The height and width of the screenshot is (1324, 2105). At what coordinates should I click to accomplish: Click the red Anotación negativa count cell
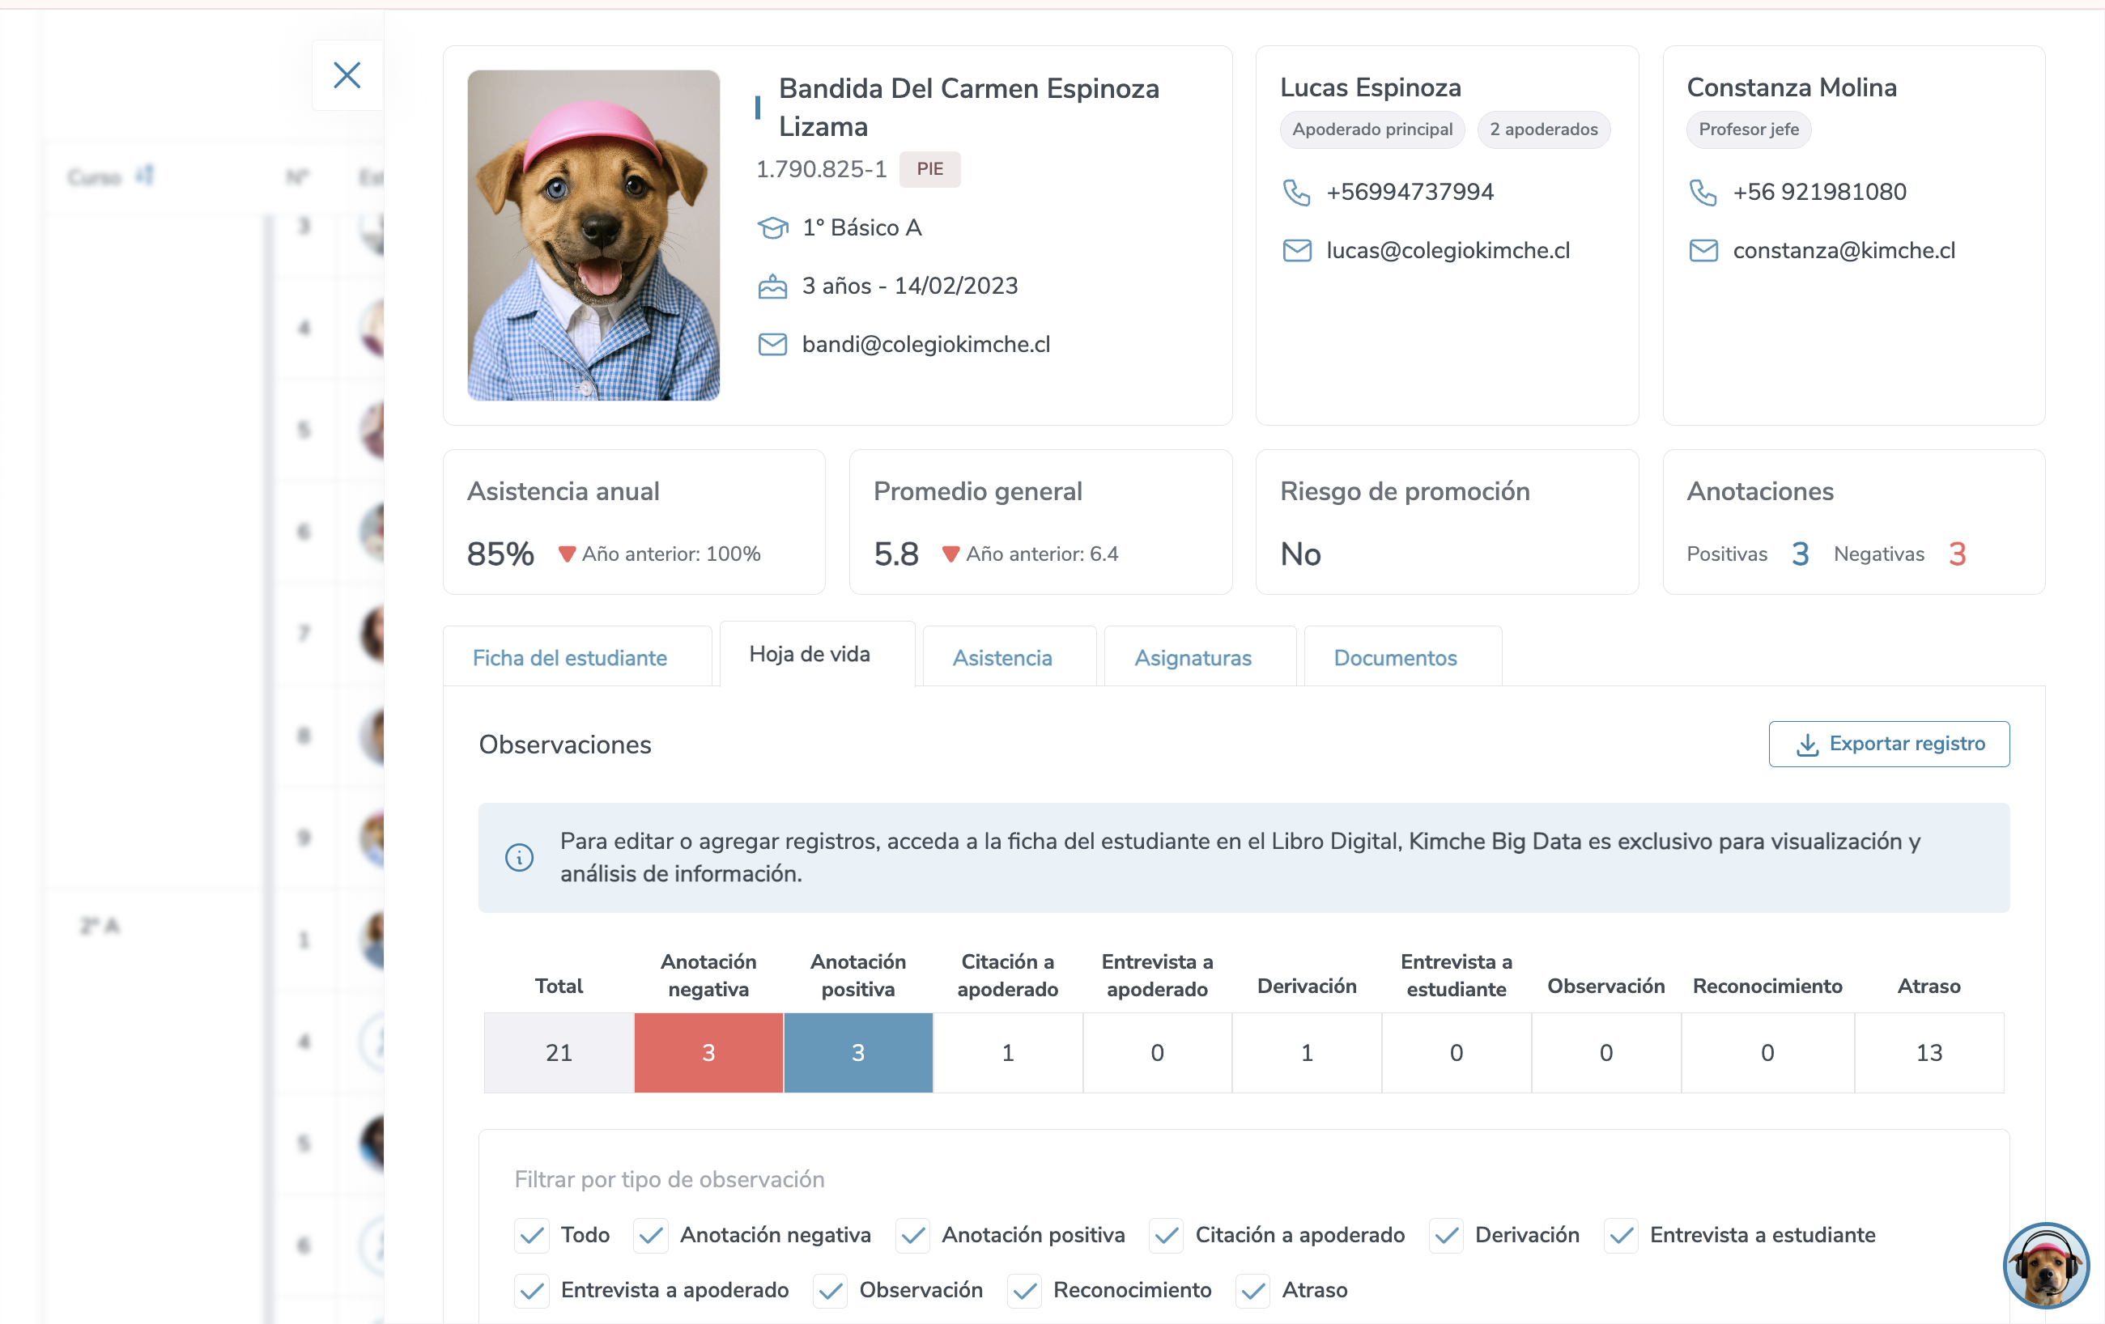pos(708,1052)
